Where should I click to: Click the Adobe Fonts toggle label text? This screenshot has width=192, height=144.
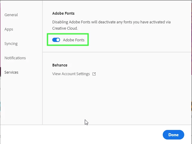(73, 40)
